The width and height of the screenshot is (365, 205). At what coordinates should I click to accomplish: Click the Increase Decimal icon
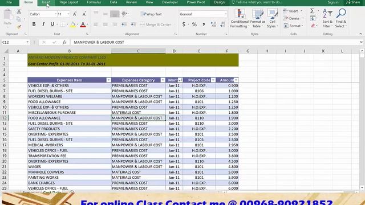[x=213, y=24]
